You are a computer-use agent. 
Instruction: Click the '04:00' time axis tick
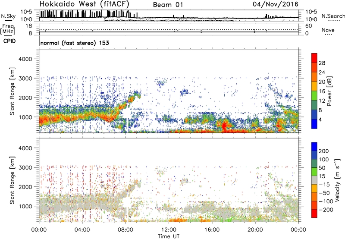click(x=82, y=230)
